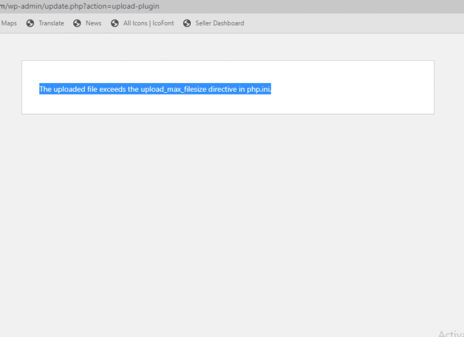Click the globe icon beside Seller Dashboard bookmark
The image size is (464, 337).
187,23
